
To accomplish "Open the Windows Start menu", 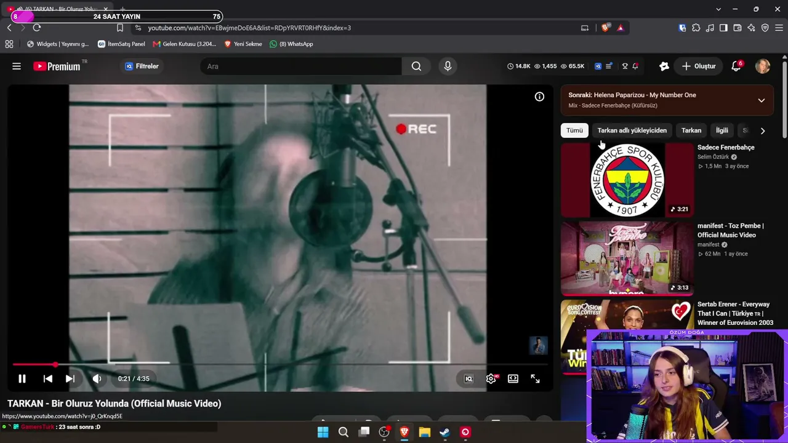I will pos(323,432).
